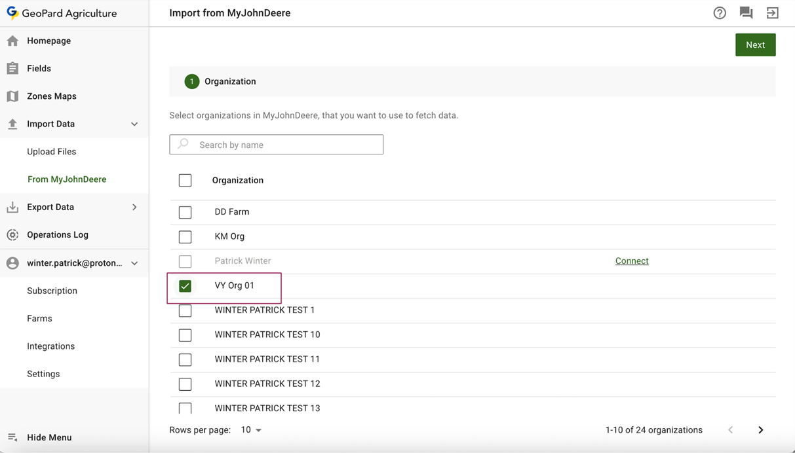The image size is (795, 453).
Task: Click the Zones Maps map icon
Action: [x=12, y=96]
